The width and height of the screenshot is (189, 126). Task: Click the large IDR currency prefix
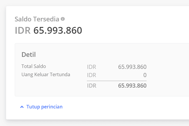pos(23,30)
